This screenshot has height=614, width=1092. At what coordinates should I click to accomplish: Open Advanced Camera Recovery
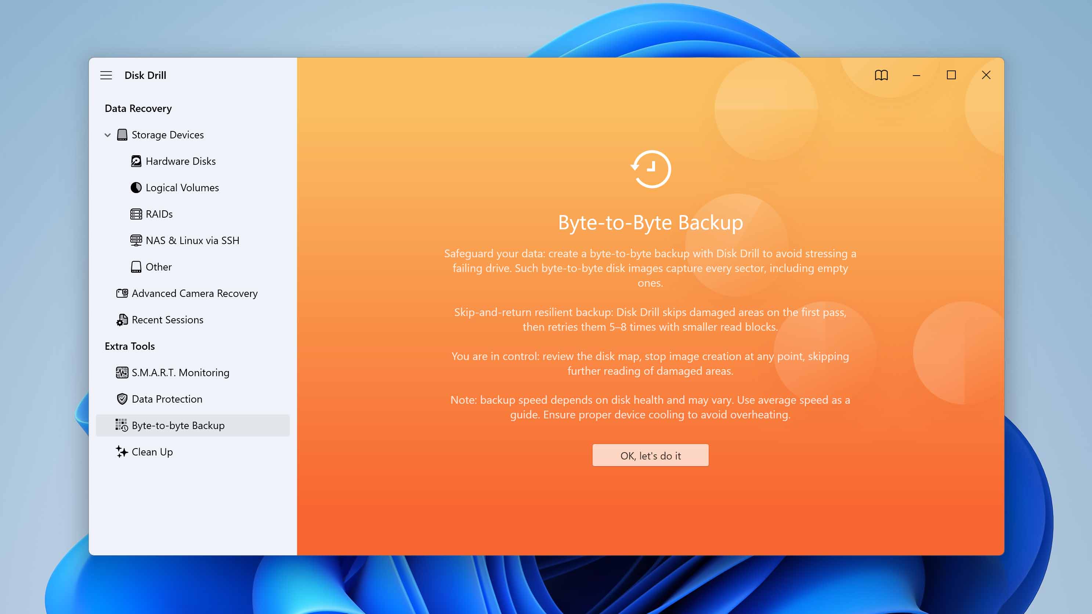click(x=195, y=293)
